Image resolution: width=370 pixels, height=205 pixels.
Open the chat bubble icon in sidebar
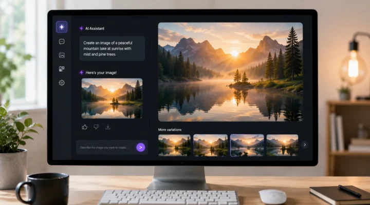pyautogui.click(x=62, y=42)
